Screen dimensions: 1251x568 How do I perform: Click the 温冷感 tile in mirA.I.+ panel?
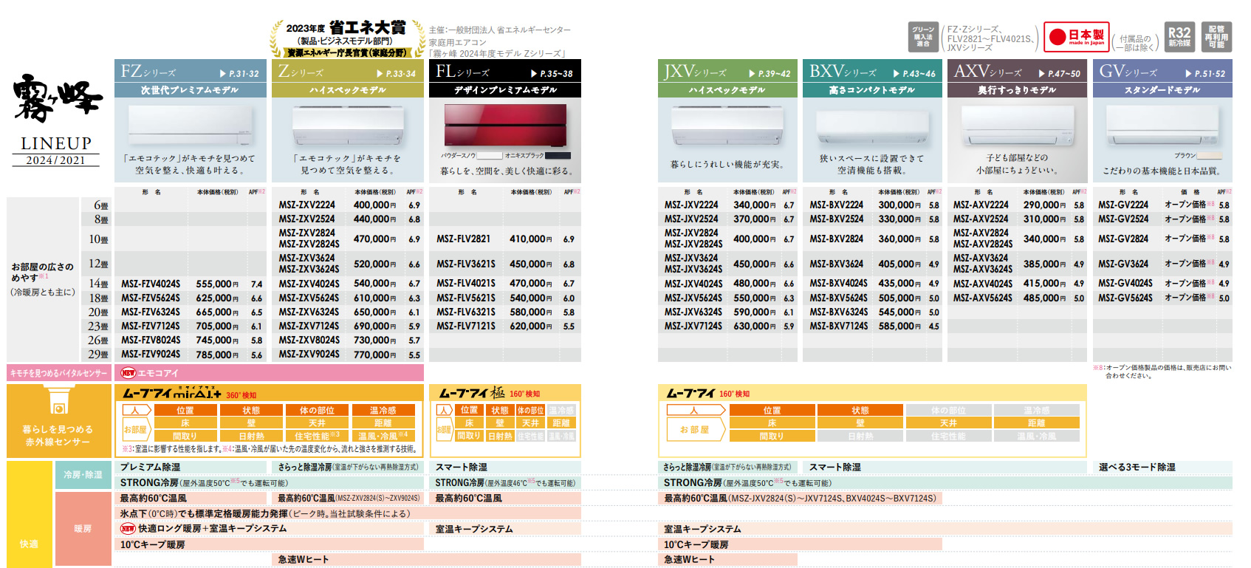(383, 410)
